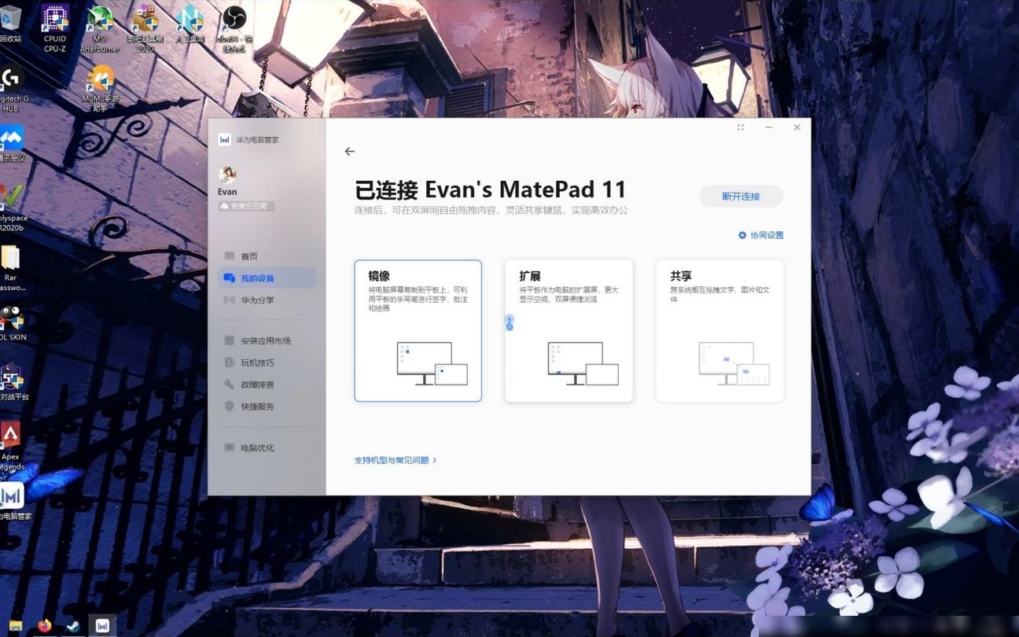Screen dimensions: 1019x637
Task: Select the 电脑管家 desktop shortcut
Action: pos(15,502)
